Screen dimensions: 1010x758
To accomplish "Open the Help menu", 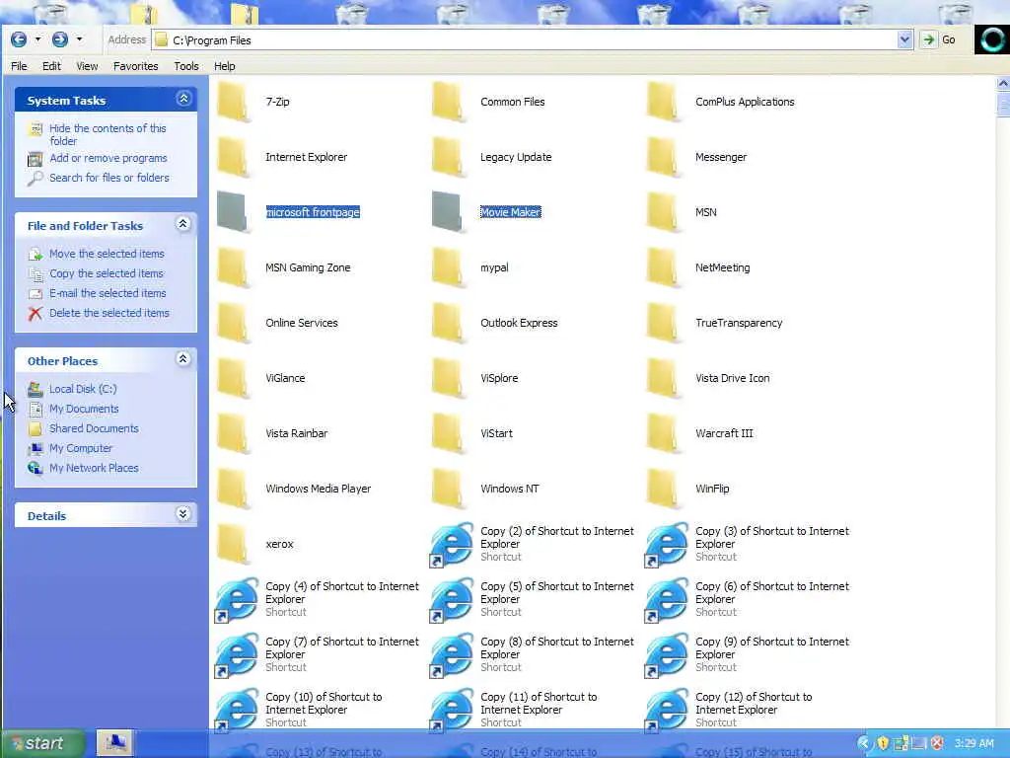I will tap(224, 66).
